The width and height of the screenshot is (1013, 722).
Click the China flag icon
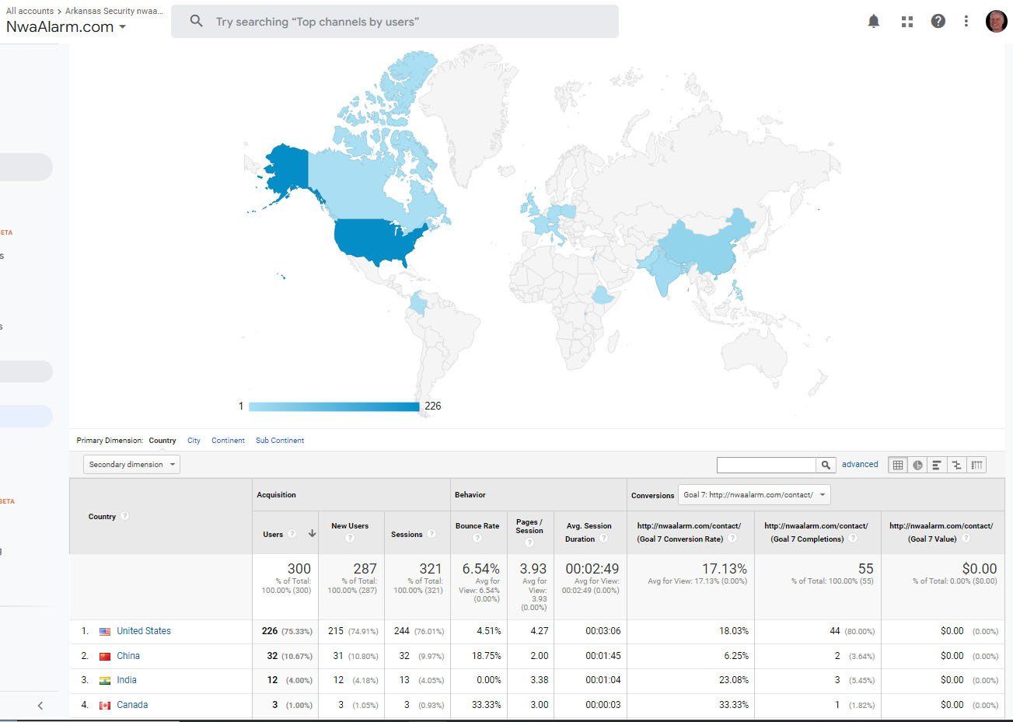105,657
